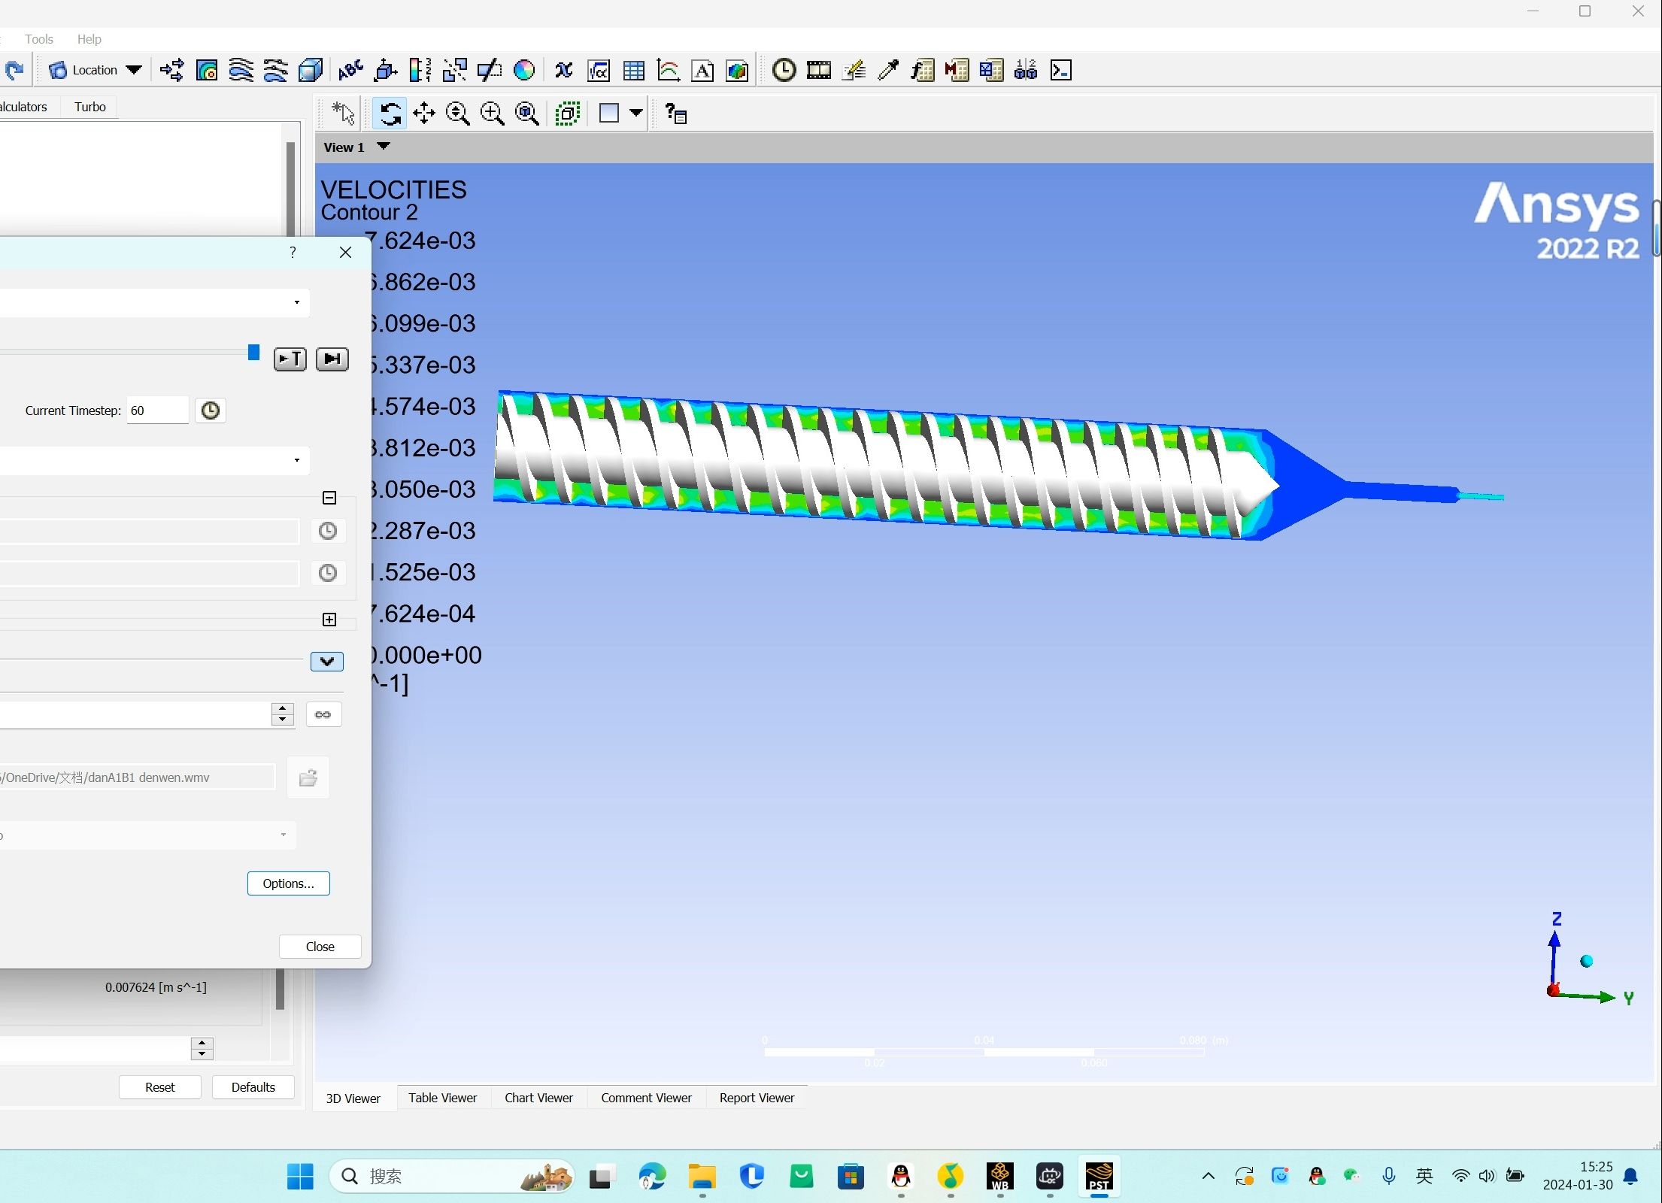This screenshot has width=1662, height=1203.
Task: Toggle the loop/bounce repeat button
Action: (323, 715)
